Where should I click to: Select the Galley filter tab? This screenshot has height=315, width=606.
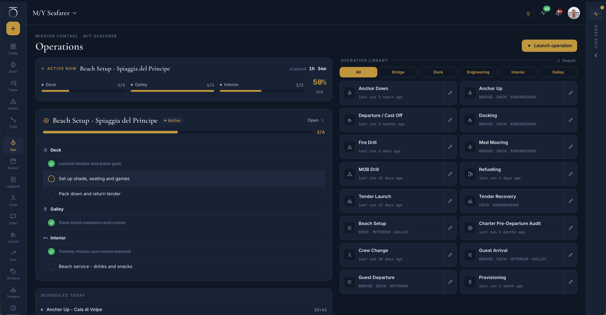click(558, 72)
